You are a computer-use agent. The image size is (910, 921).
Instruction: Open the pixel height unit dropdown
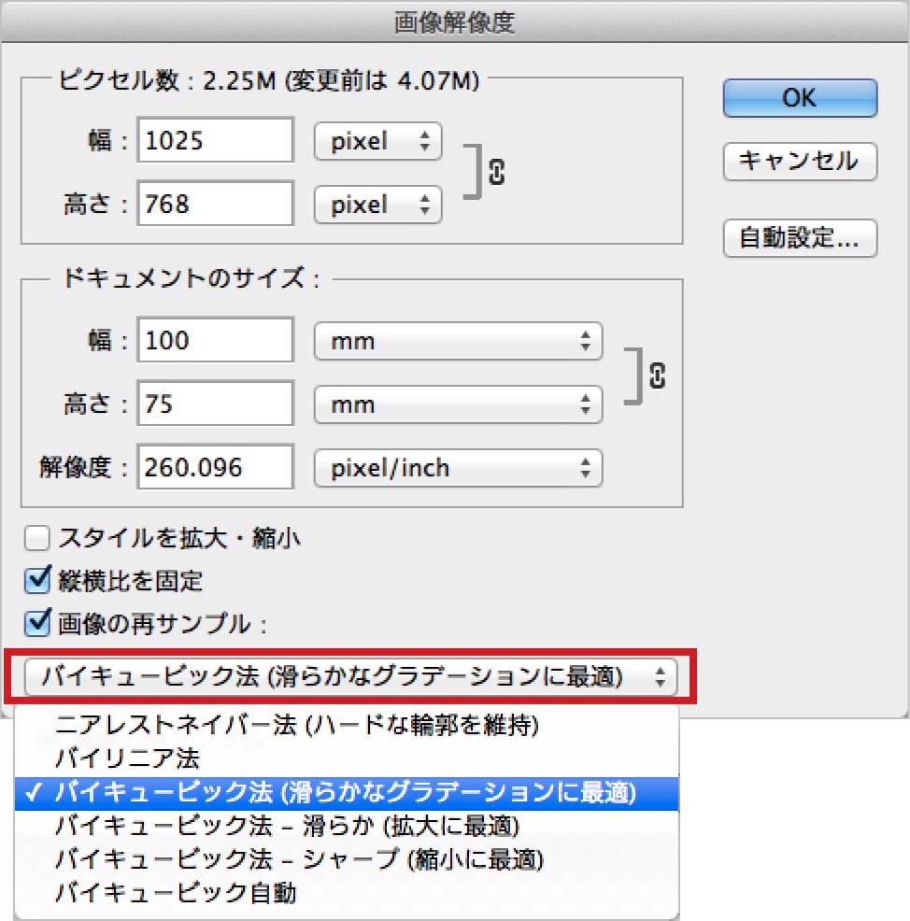(378, 205)
